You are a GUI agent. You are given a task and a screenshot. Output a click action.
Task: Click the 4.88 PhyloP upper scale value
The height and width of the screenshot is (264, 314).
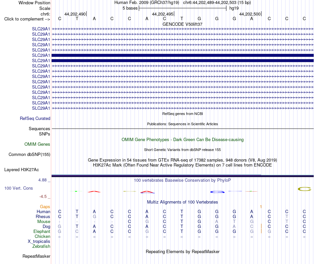click(42, 180)
